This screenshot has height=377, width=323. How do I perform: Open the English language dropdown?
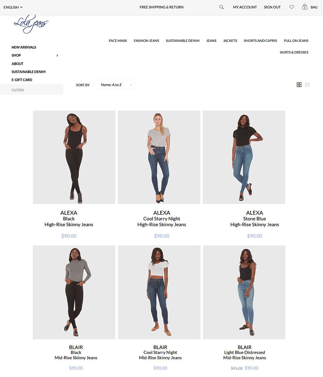tap(13, 7)
